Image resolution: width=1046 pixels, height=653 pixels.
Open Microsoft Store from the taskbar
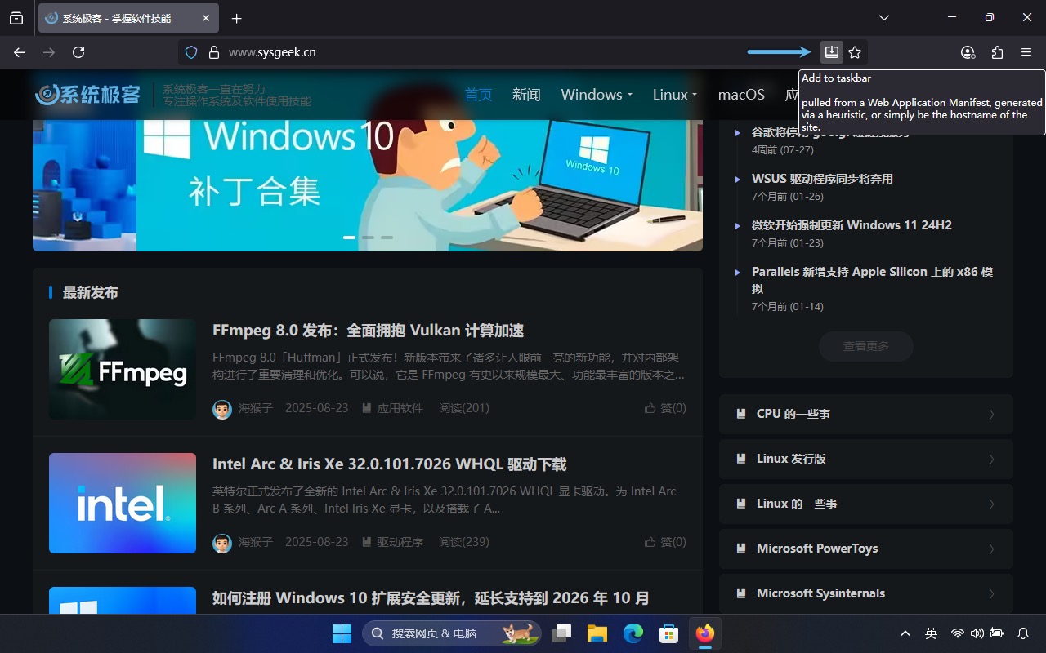669,633
